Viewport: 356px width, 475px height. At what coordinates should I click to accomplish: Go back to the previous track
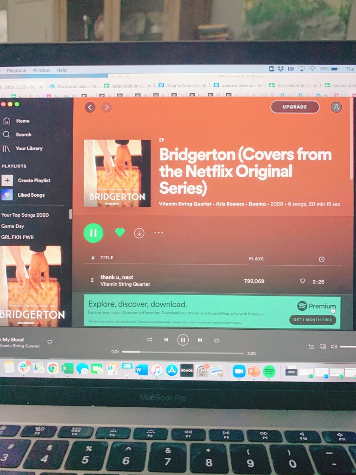pyautogui.click(x=166, y=340)
